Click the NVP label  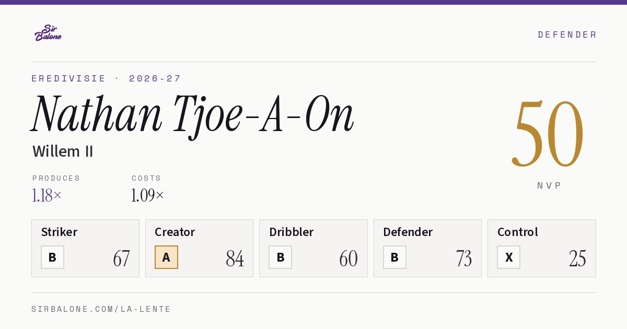coord(549,185)
